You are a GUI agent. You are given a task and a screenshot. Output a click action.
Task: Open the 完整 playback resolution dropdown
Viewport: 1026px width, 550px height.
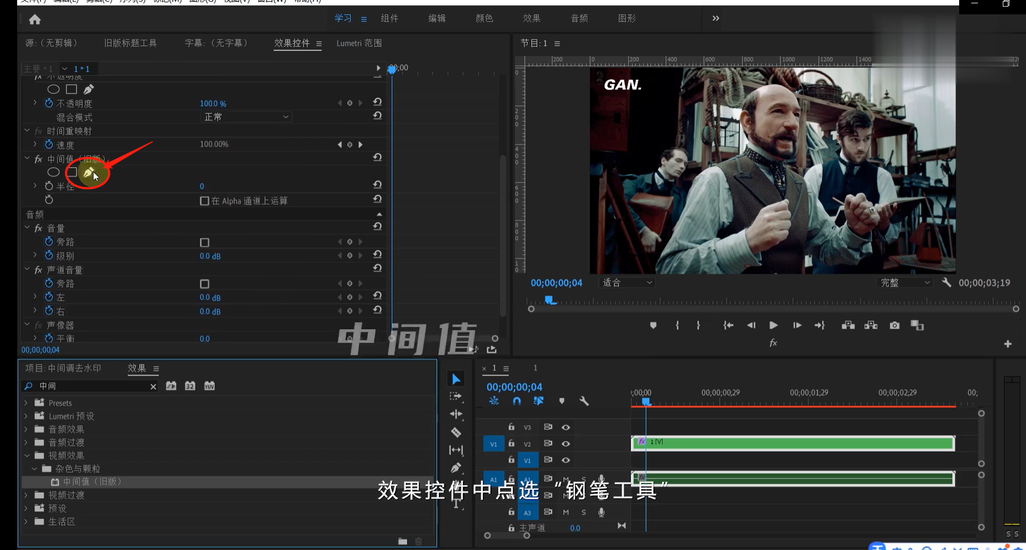pos(905,282)
